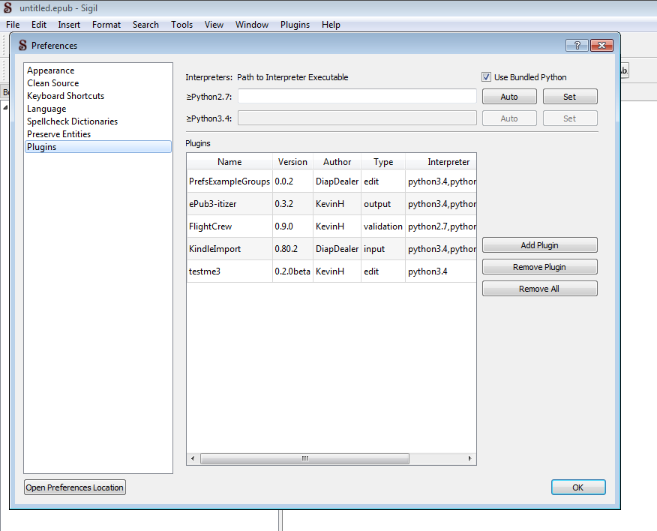The height and width of the screenshot is (531, 657).
Task: Select Plugins category in the sidebar list
Action: [x=98, y=147]
